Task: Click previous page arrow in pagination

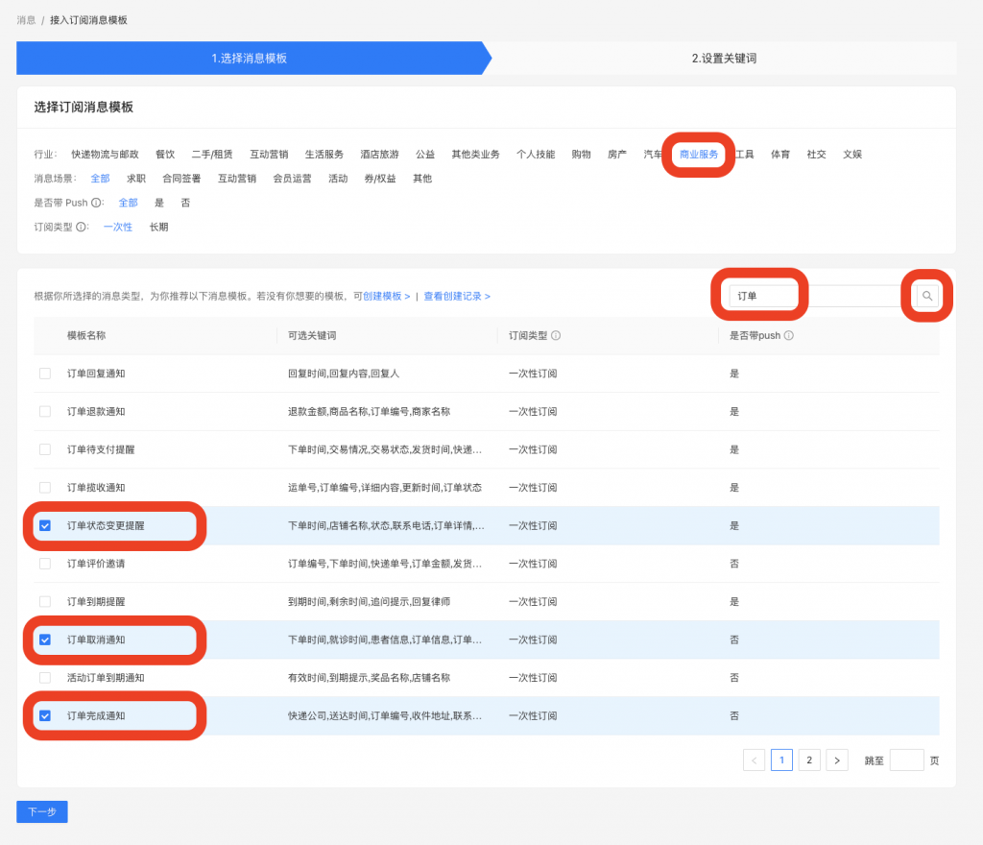Action: pos(755,760)
